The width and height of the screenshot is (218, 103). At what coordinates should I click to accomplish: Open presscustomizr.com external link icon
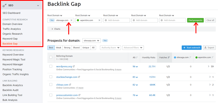pyautogui.click(x=79, y=95)
